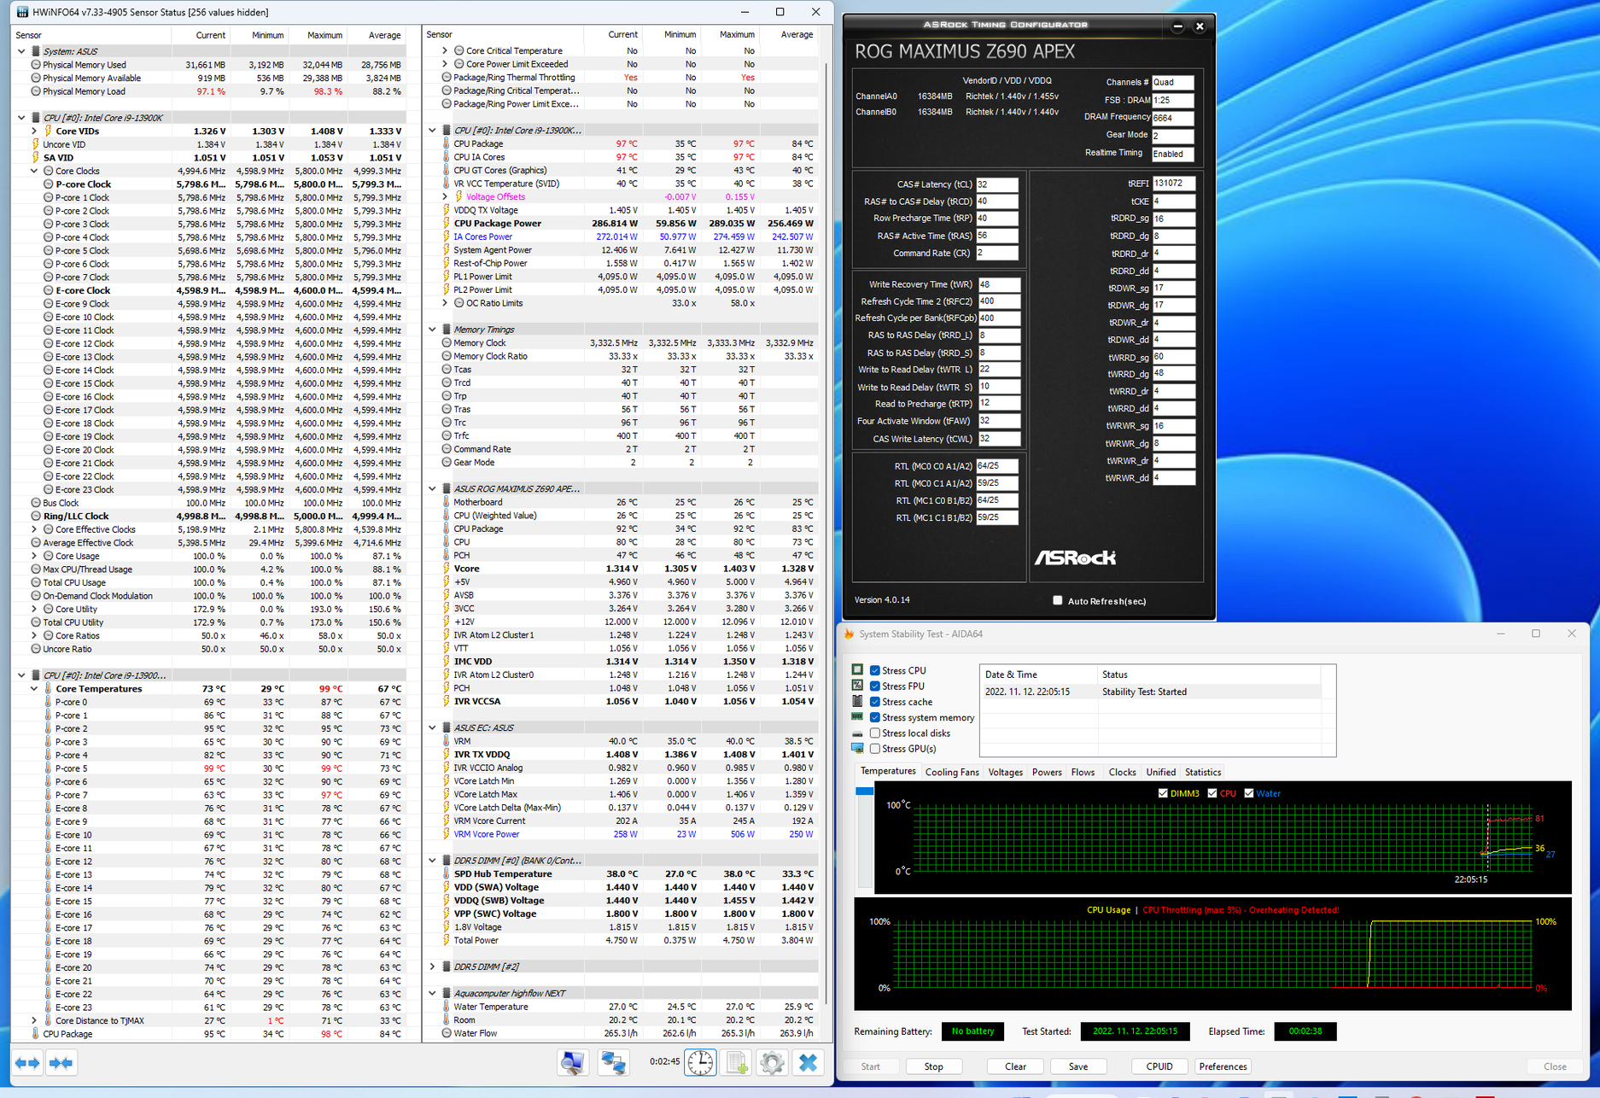The width and height of the screenshot is (1600, 1098).
Task: Click the blue X close sensors icon
Action: pos(808,1062)
